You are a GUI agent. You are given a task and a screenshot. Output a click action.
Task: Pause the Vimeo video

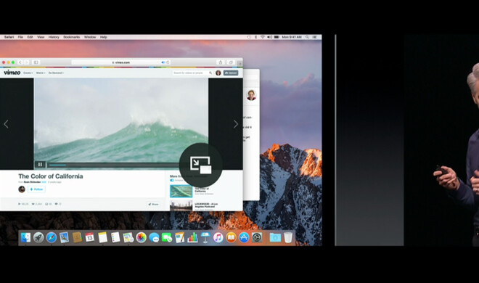point(40,165)
